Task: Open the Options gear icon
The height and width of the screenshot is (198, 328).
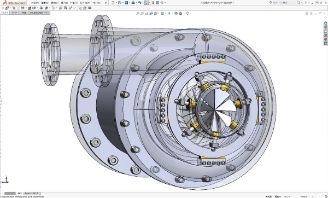Action: point(162,3)
